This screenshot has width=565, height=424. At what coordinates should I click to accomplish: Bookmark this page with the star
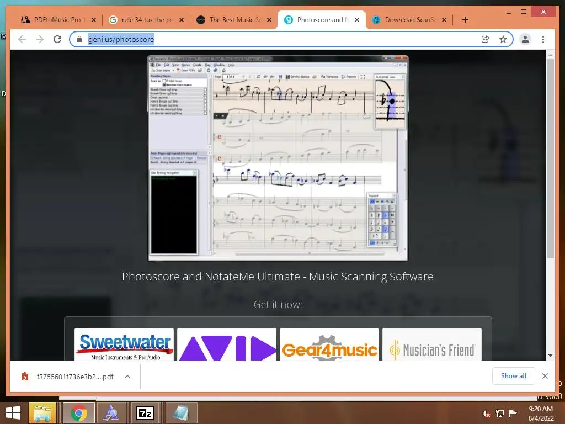[503, 39]
